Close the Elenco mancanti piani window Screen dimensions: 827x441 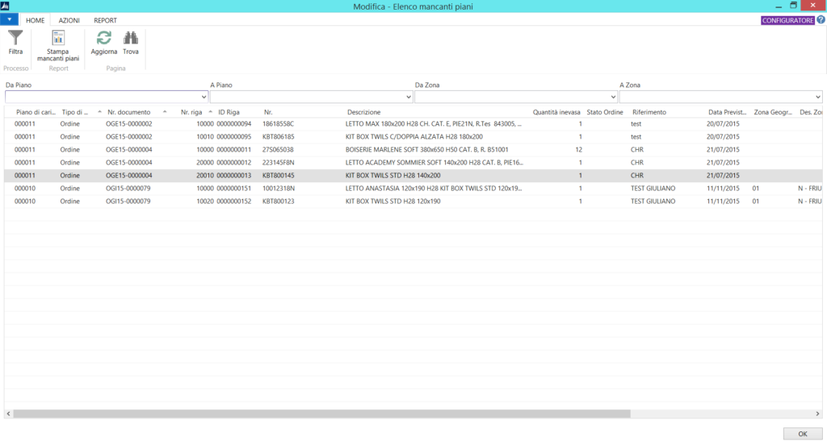tap(814, 6)
